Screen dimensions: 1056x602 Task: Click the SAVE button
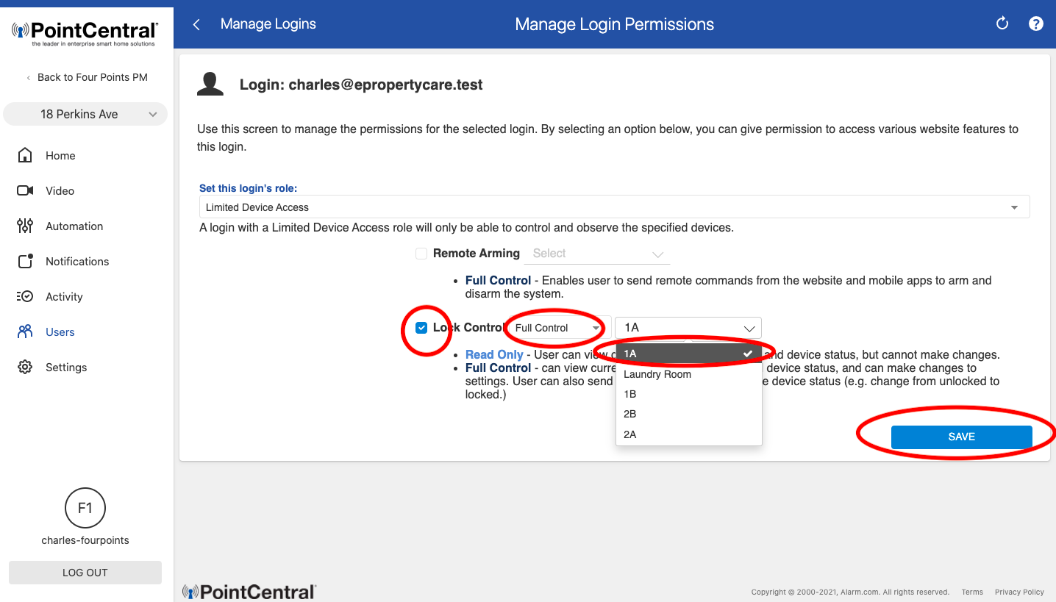coord(961,436)
